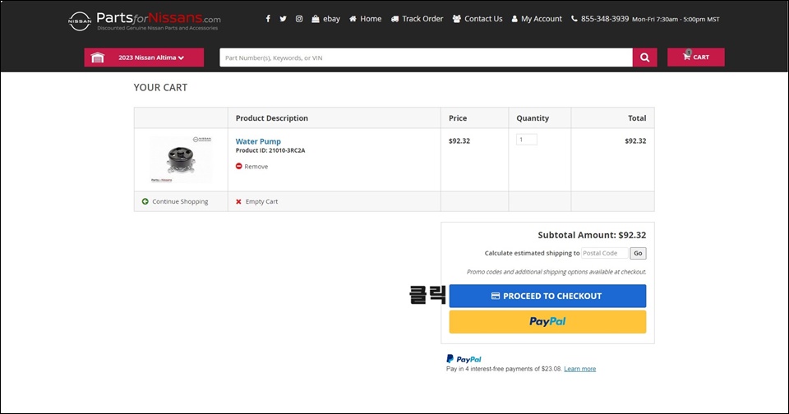The height and width of the screenshot is (414, 789).
Task: Click the YOUR CART heading
Action: 160,88
